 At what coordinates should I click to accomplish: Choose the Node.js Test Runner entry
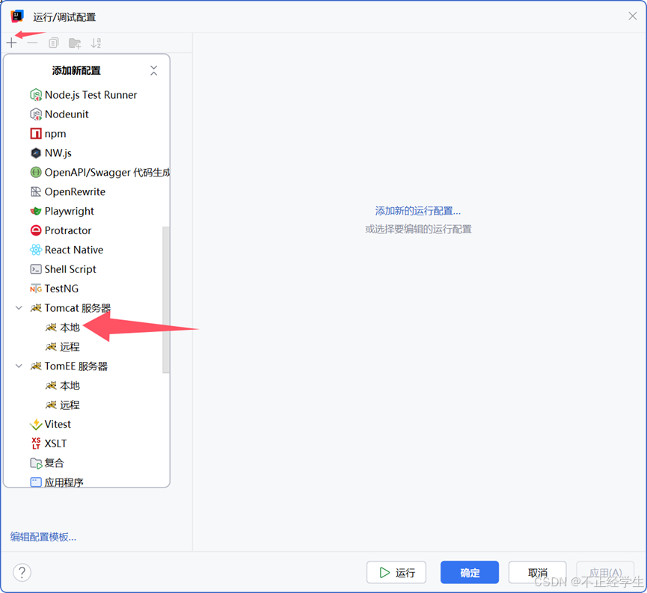(91, 95)
